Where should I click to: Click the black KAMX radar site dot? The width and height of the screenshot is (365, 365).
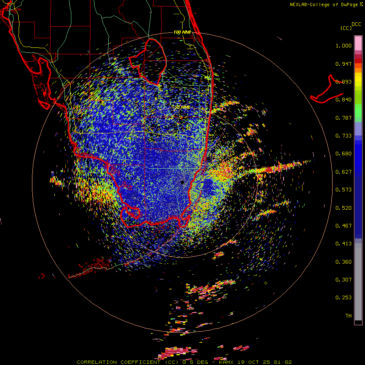[182, 182]
